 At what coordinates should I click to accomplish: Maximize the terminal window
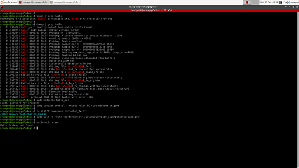pyautogui.click(x=293, y=7)
